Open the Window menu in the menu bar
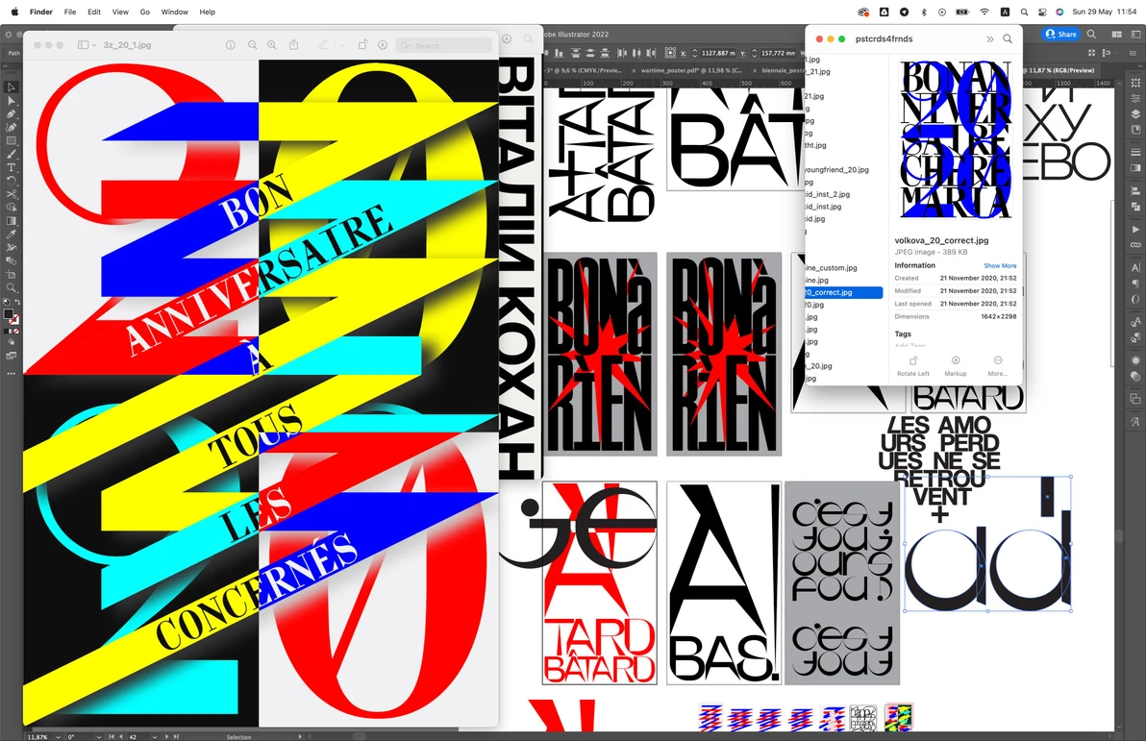 tap(174, 12)
